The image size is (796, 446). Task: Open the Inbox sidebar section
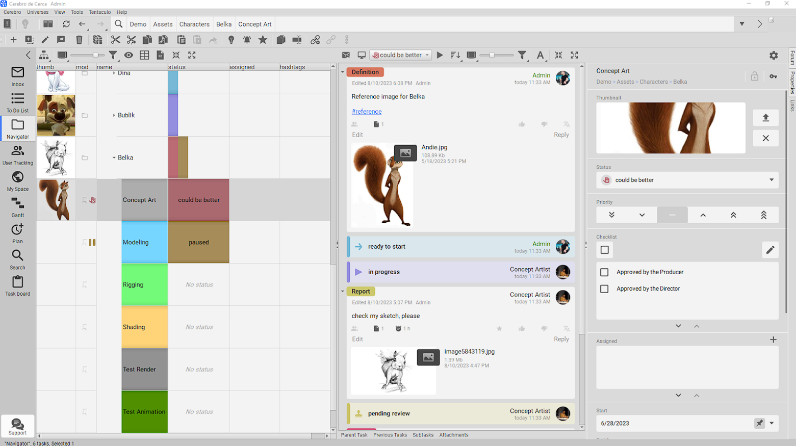[17, 76]
